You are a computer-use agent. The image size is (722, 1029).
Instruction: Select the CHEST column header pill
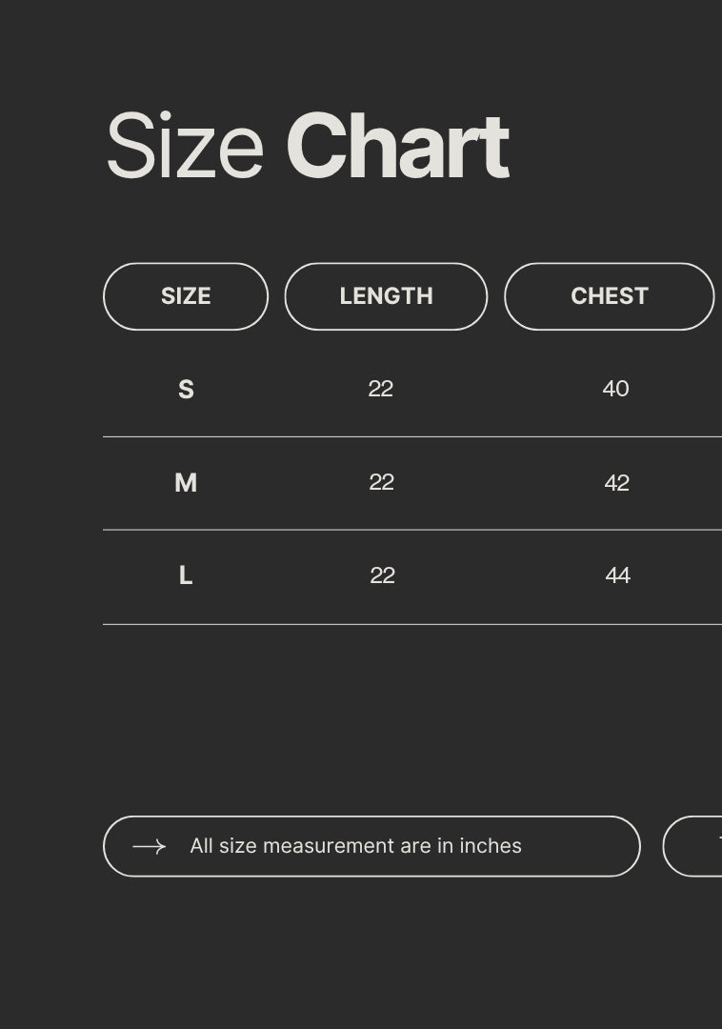coord(609,296)
